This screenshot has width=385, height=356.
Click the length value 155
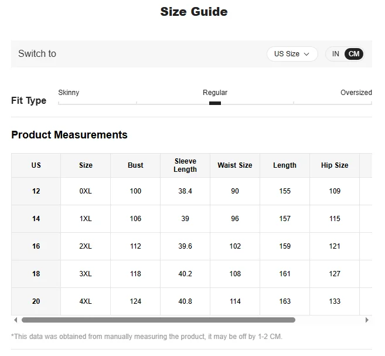click(x=285, y=191)
